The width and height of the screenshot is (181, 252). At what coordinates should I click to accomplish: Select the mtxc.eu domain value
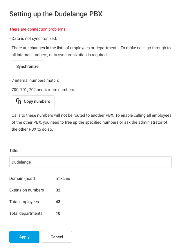tap(63, 178)
